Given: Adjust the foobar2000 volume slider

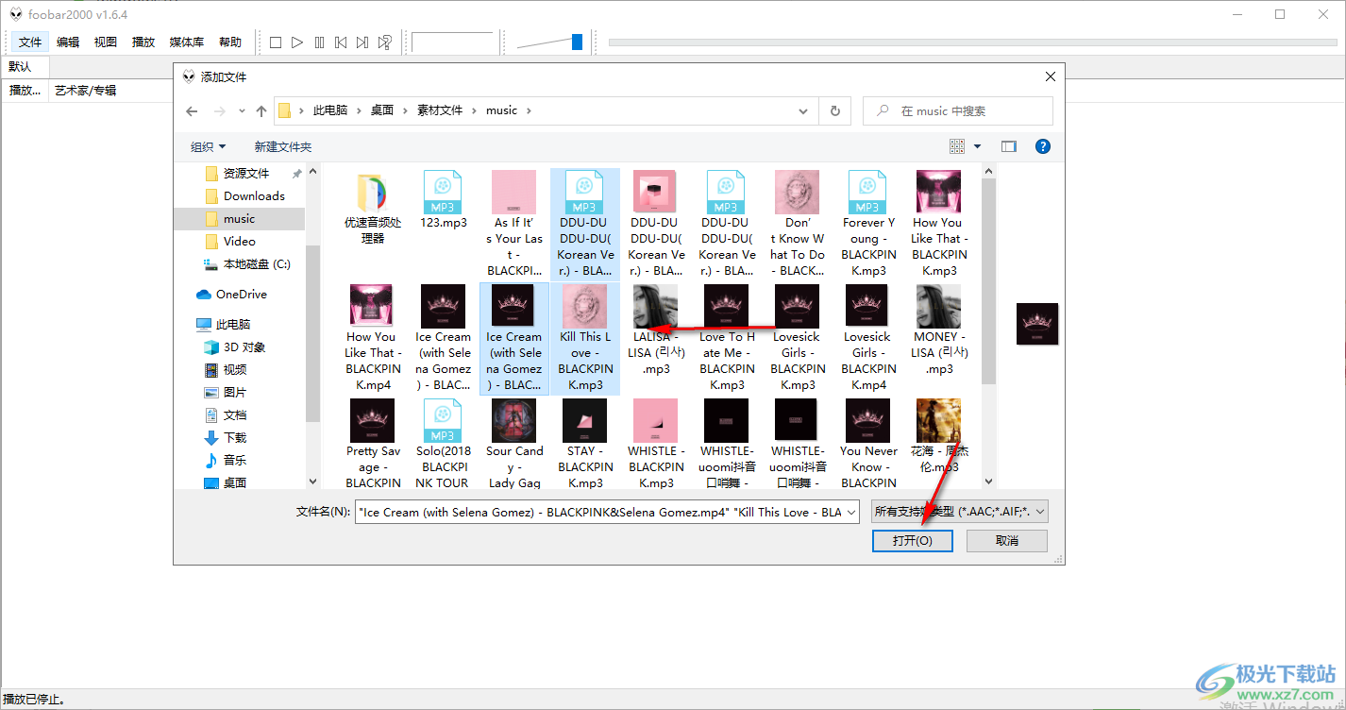Looking at the screenshot, I should point(577,42).
